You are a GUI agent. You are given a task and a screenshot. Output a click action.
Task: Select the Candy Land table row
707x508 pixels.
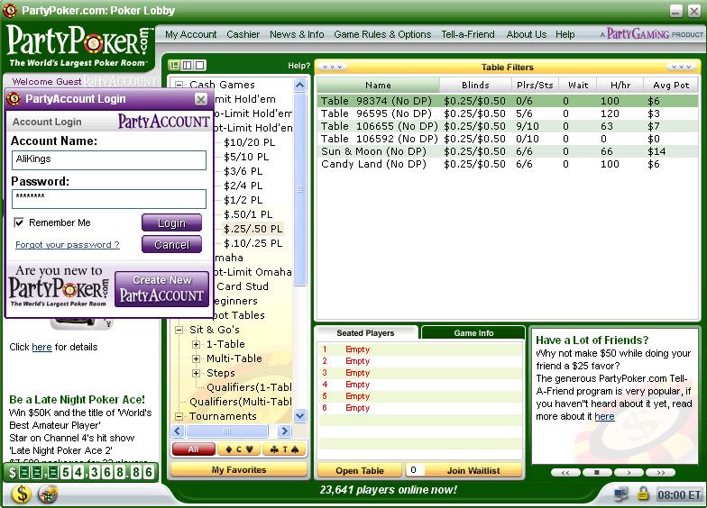[507, 164]
